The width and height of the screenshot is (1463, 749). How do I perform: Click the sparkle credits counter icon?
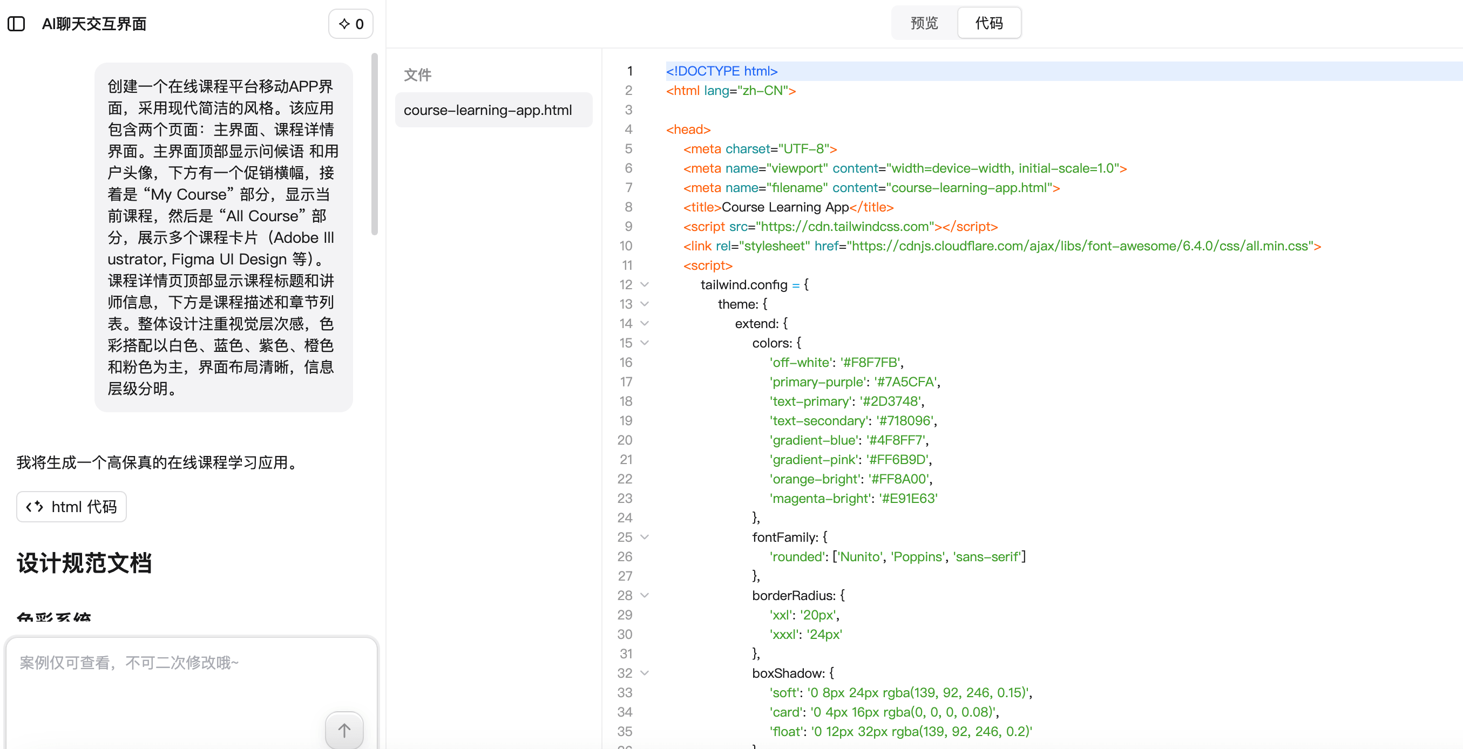[344, 24]
